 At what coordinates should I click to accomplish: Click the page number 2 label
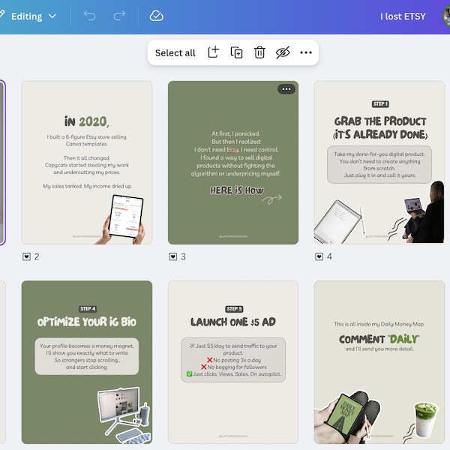[x=37, y=256]
